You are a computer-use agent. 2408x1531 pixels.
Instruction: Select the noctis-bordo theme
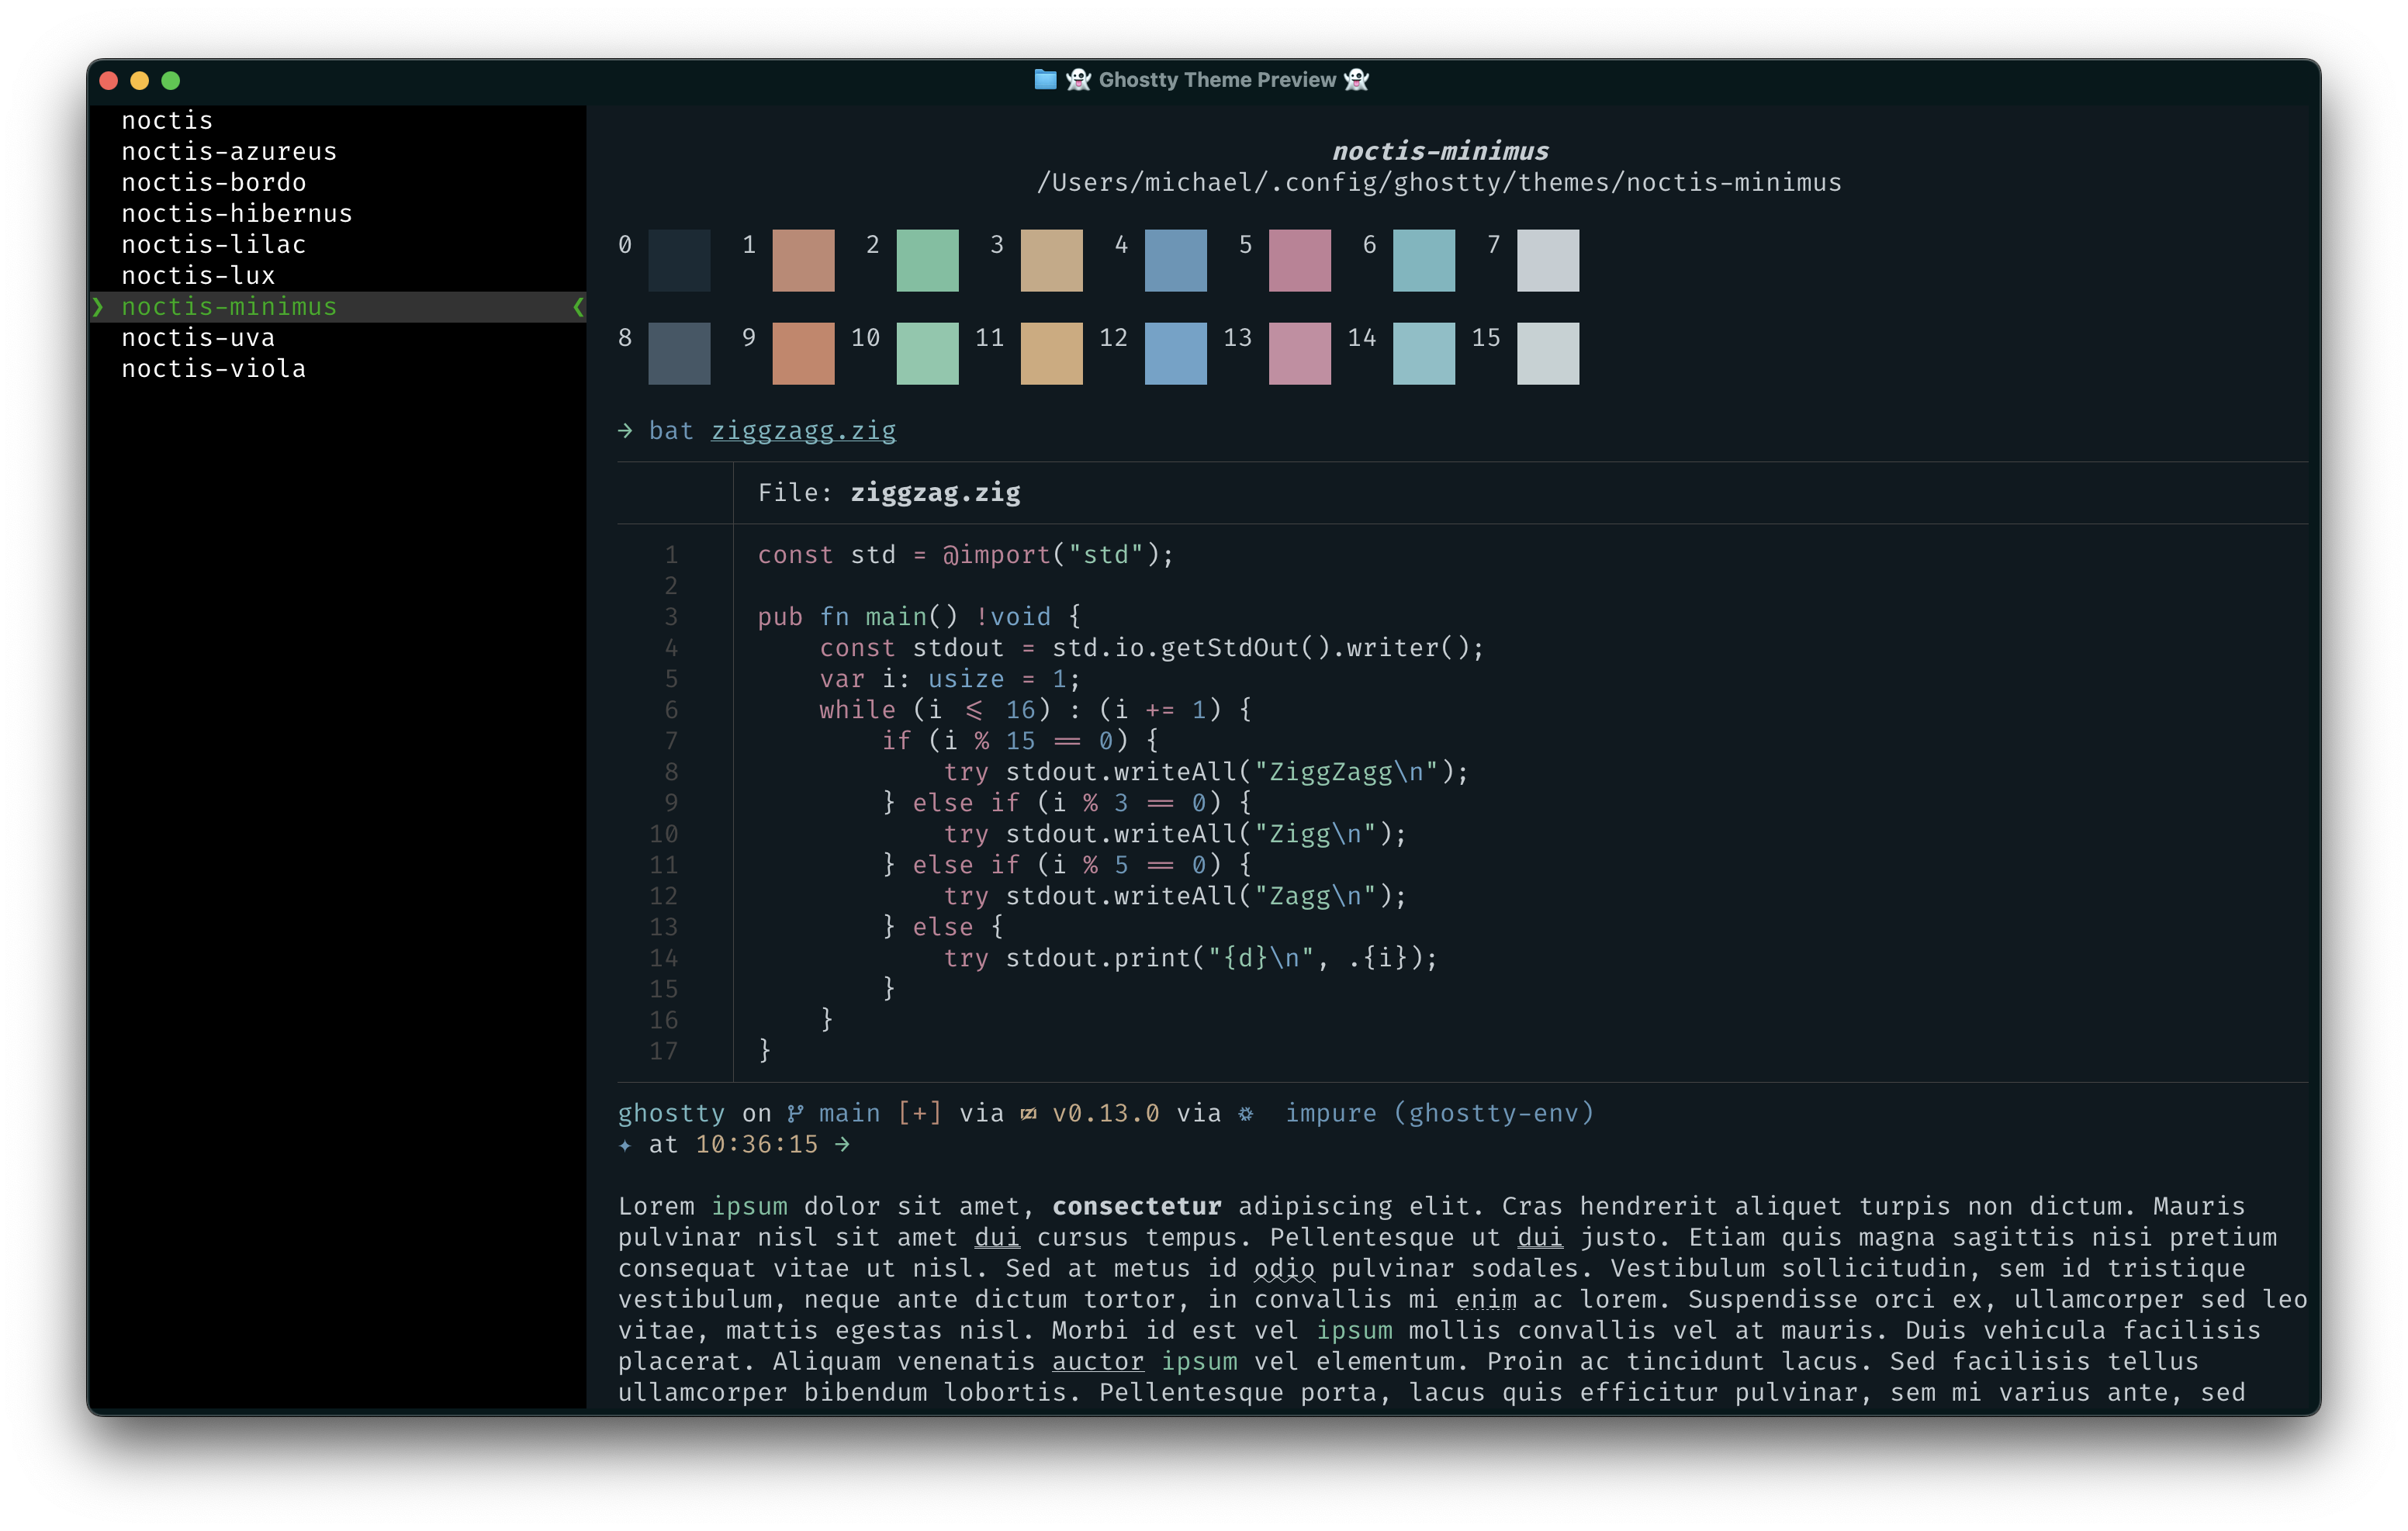214,182
